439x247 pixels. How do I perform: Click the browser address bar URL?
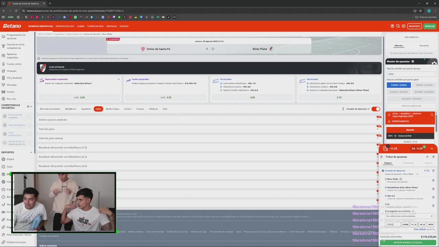75,11
